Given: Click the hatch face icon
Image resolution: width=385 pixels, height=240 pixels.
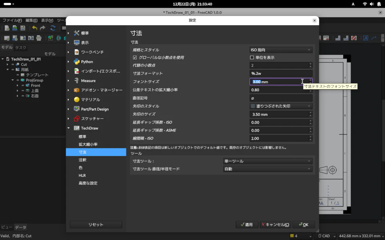Looking at the screenshot, I should tap(338, 38).
